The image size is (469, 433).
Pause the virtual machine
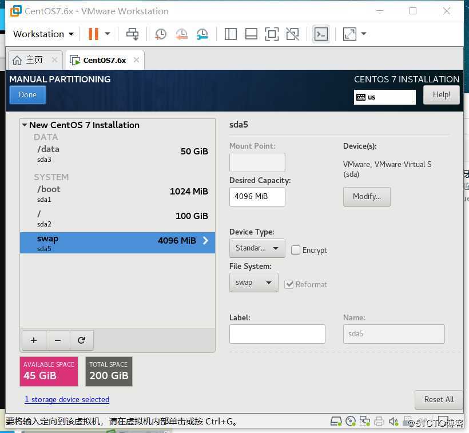(93, 34)
